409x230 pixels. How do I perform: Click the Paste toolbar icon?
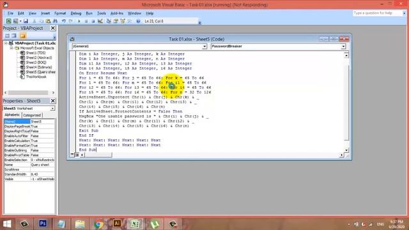point(49,21)
